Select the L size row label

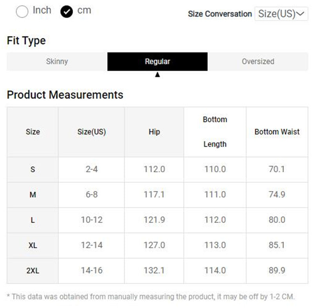[33, 220]
